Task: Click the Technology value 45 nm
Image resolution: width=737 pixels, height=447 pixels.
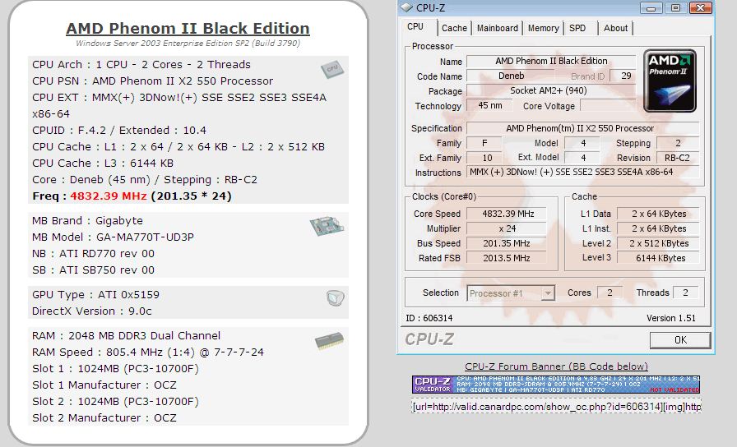Action: coord(490,105)
